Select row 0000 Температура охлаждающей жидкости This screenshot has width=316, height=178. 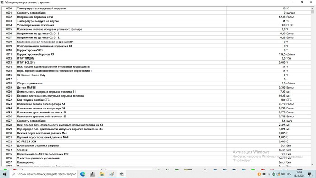[156, 9]
